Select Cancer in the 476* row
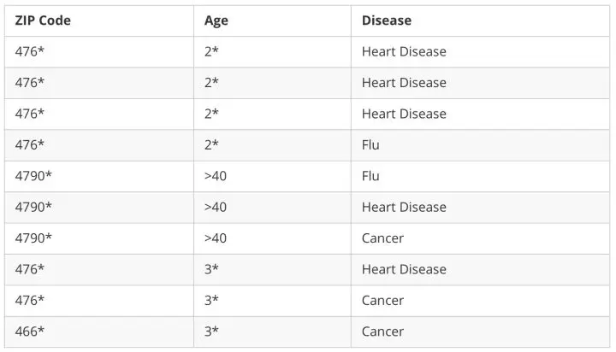 [x=382, y=301]
